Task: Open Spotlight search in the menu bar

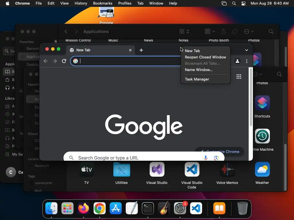Action: click(234, 3)
